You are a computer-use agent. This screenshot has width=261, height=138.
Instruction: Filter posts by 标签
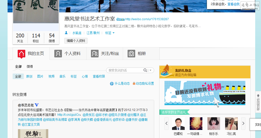[x=74, y=76]
